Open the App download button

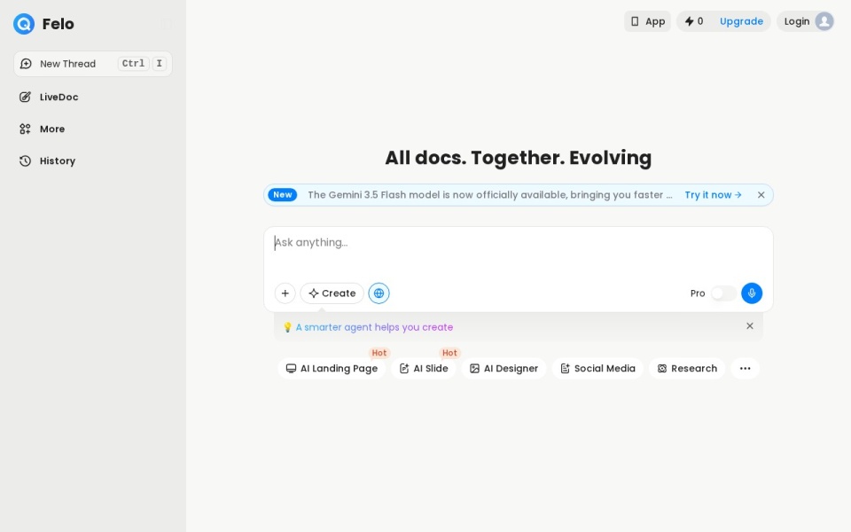647,21
